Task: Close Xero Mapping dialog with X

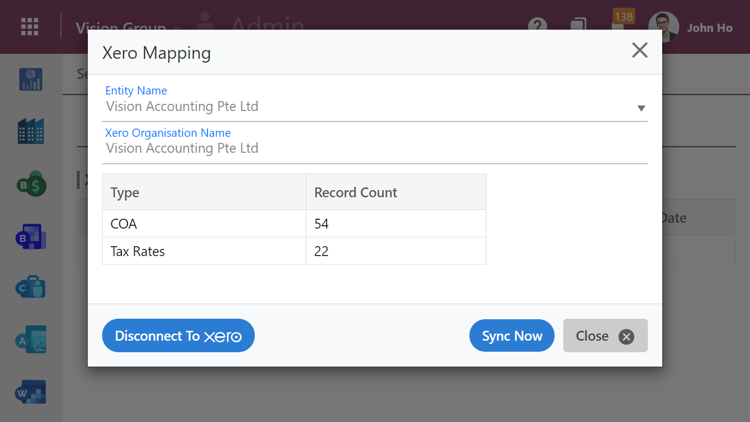Action: [640, 51]
